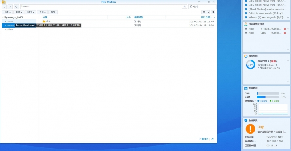Open the Failed to send email log entry
Image resolution: width=291 pixels, height=151 pixels.
click(x=267, y=13)
